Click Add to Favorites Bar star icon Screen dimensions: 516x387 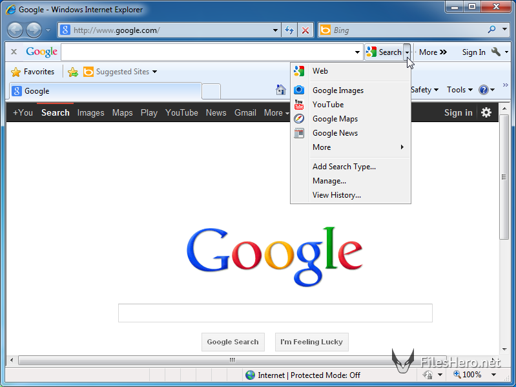point(73,72)
